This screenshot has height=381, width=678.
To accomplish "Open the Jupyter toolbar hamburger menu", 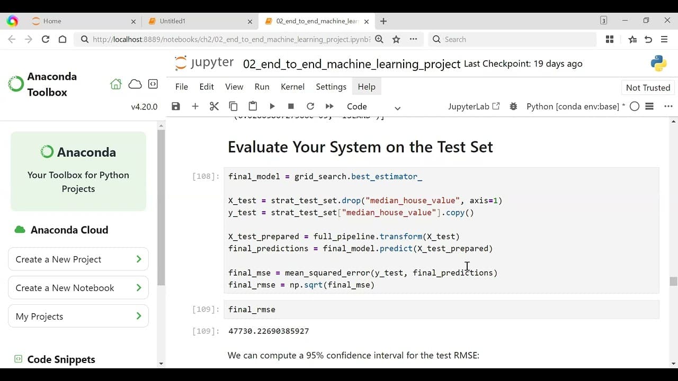I will [x=650, y=106].
